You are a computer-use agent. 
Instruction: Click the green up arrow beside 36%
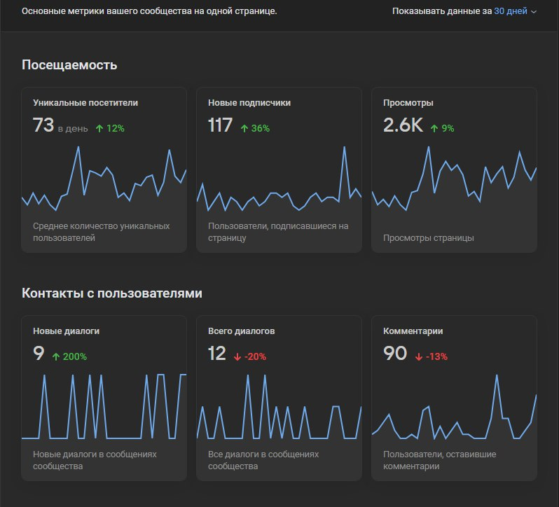pyautogui.click(x=244, y=129)
